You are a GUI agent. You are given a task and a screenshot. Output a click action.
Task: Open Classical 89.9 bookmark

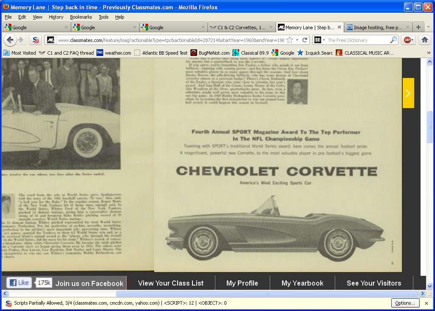pyautogui.click(x=251, y=53)
